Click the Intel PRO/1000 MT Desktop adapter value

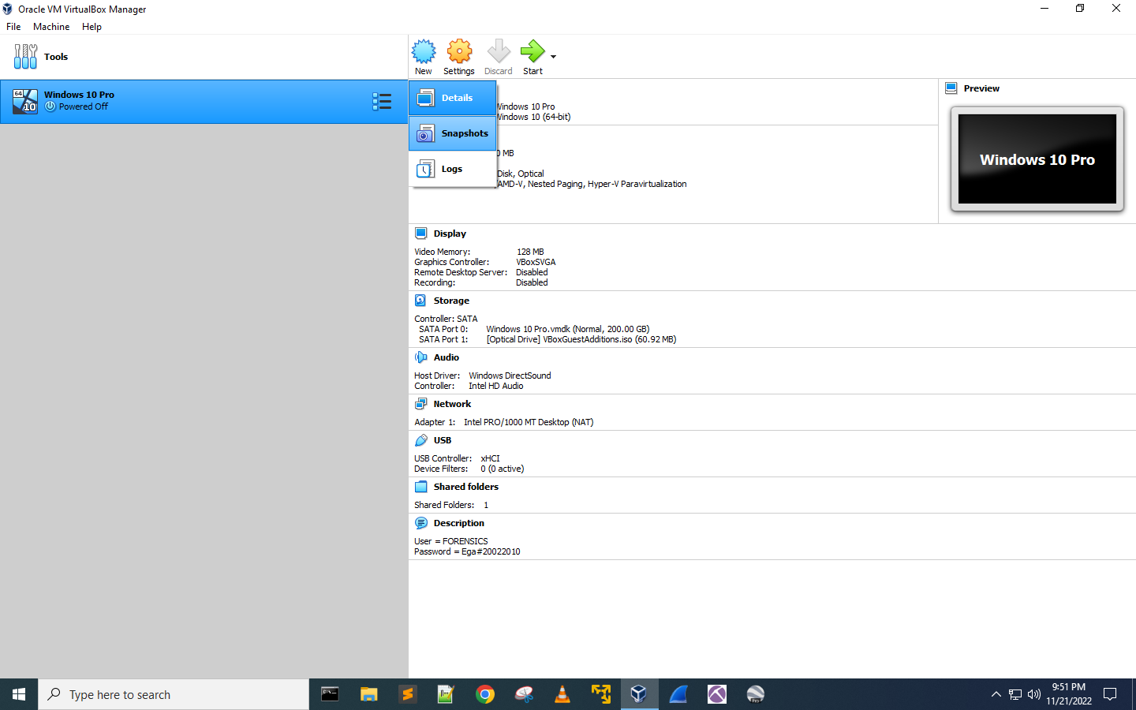(529, 422)
